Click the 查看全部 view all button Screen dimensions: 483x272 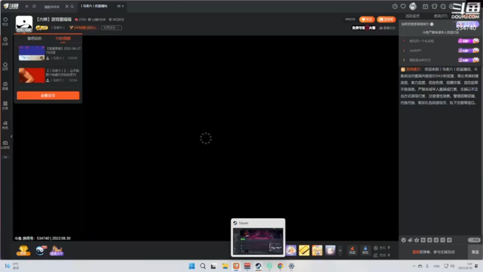(48, 96)
